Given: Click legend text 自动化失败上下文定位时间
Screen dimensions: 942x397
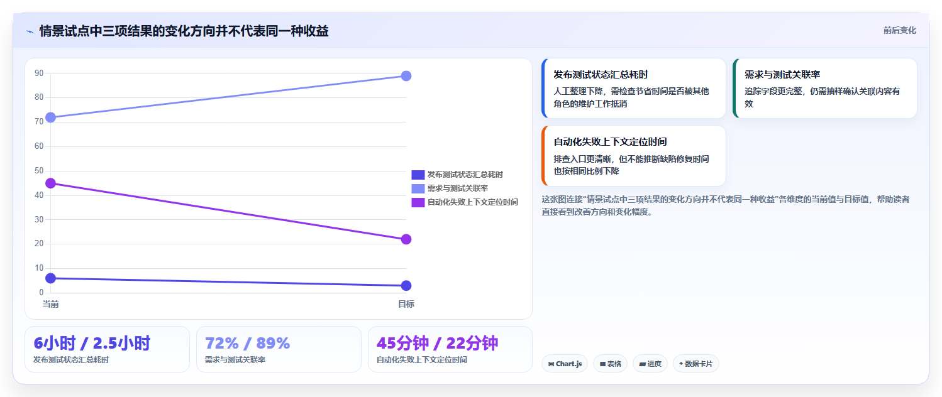Looking at the screenshot, I should coord(472,202).
